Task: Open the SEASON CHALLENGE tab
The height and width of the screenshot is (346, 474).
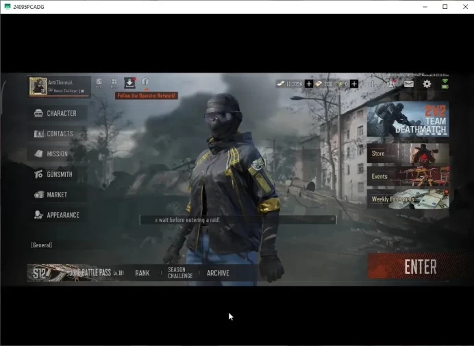Action: [x=180, y=273]
